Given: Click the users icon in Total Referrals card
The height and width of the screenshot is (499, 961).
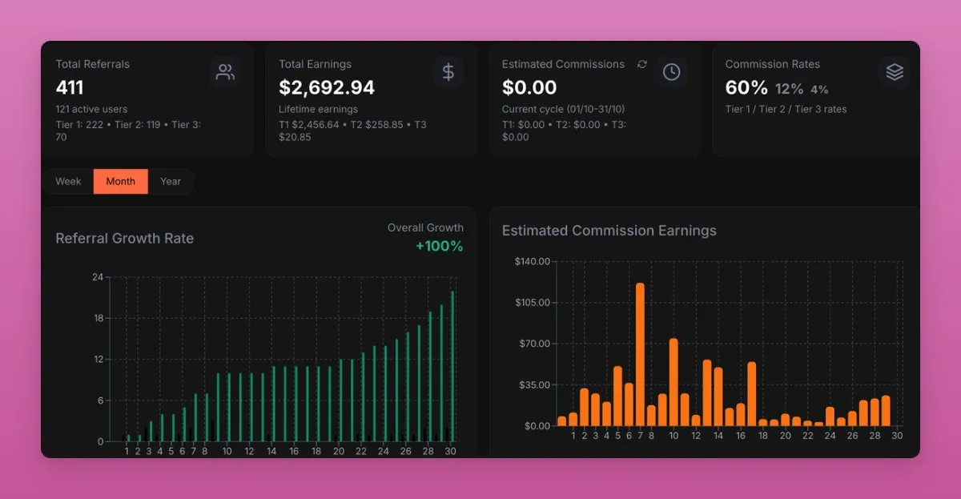Looking at the screenshot, I should tap(226, 72).
